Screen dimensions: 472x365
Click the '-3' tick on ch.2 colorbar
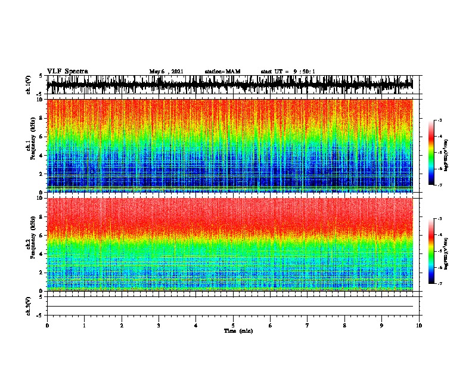point(440,219)
